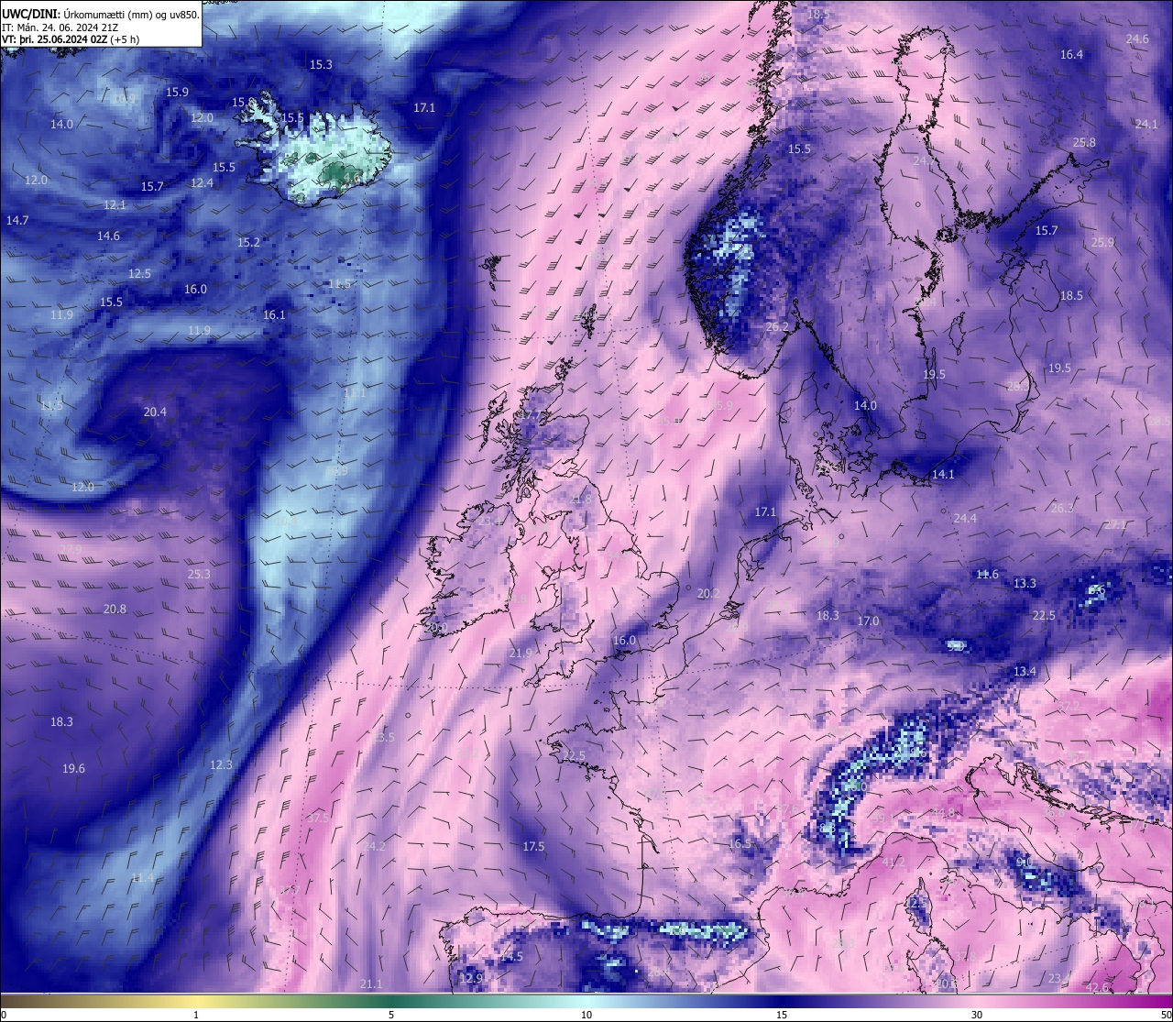Click the 12.3 value label
This screenshot has width=1173, height=1022.
pyautogui.click(x=221, y=765)
